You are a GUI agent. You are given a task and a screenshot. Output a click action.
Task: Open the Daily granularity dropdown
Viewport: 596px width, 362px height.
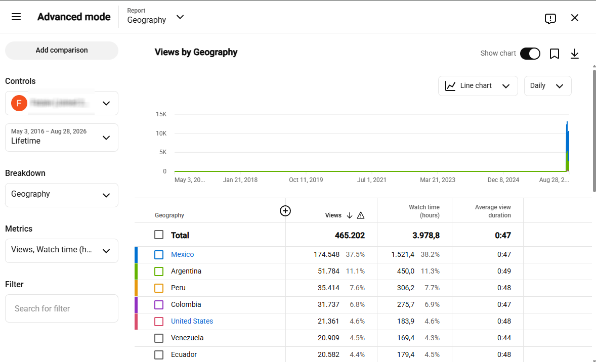tap(547, 86)
